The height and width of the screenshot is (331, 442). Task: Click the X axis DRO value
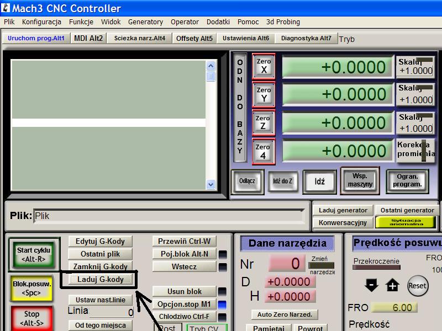click(x=337, y=67)
